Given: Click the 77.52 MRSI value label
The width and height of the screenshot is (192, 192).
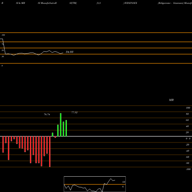Looking at the screenshot, I should [74, 113].
